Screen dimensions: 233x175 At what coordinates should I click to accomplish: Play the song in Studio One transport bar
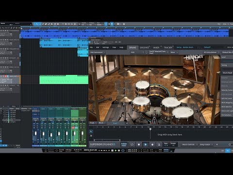pos(116,151)
